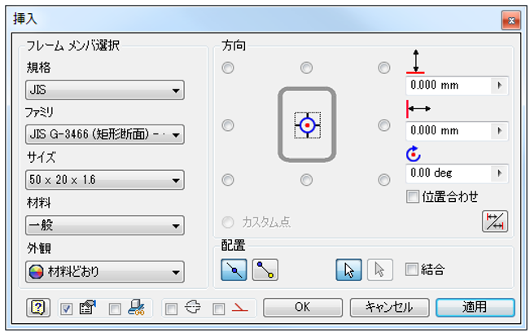This screenshot has width=530, height=333.
Task: Click the center crosshair in profile preview
Action: (x=307, y=125)
